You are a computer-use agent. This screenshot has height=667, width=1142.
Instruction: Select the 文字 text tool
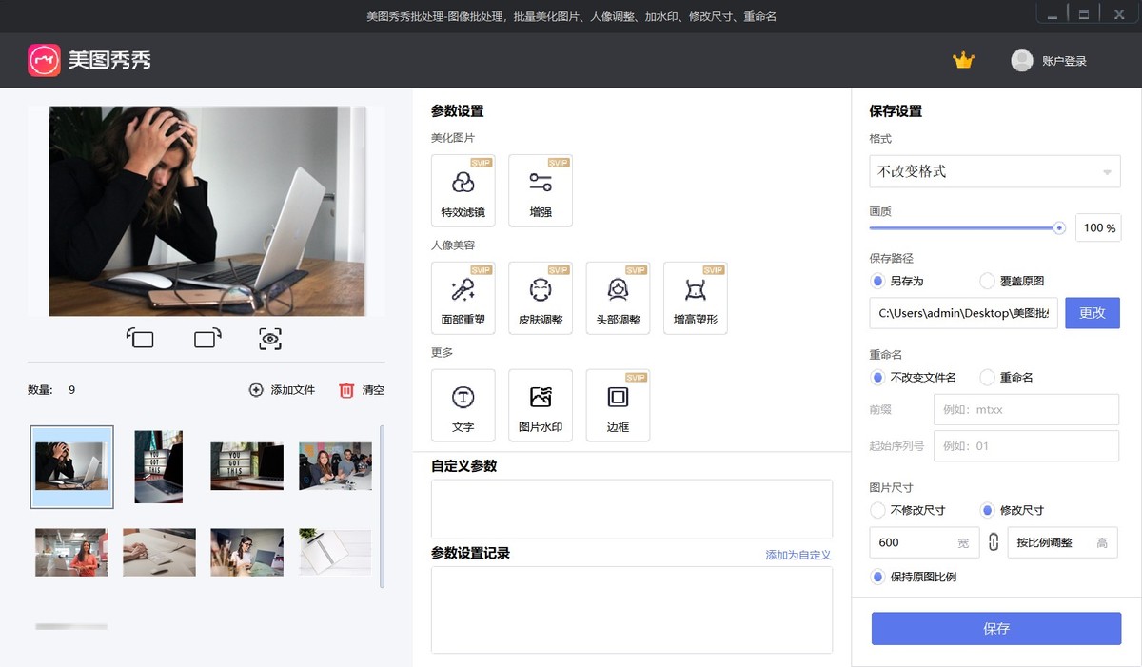point(463,404)
